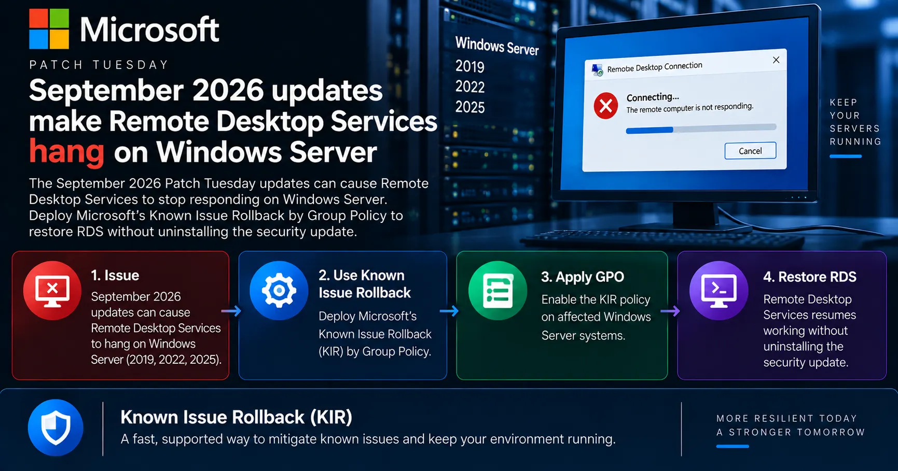898x471 pixels.
Task: Click the "Microsoft" wordmark text
Action: click(149, 30)
